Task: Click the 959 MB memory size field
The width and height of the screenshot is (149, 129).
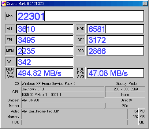Action: point(133,117)
